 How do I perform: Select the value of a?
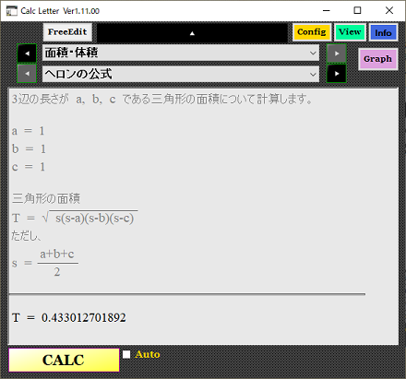[x=42, y=131]
